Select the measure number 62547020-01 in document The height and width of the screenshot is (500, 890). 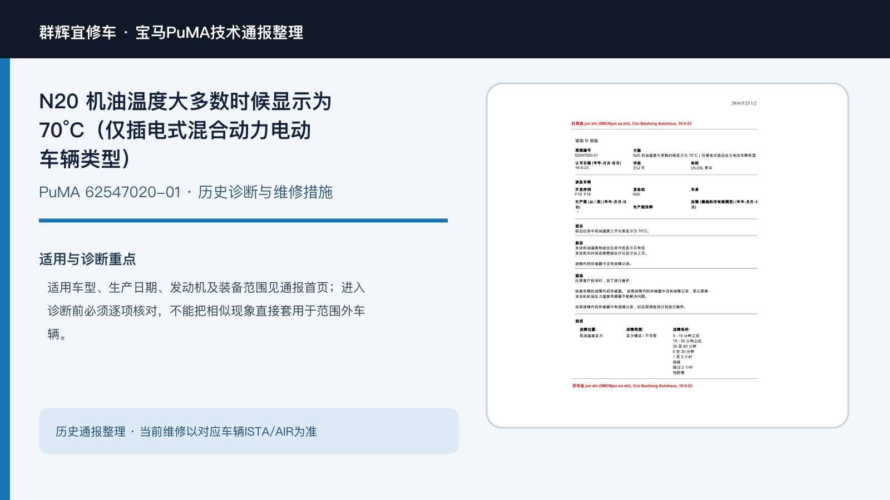coord(587,156)
